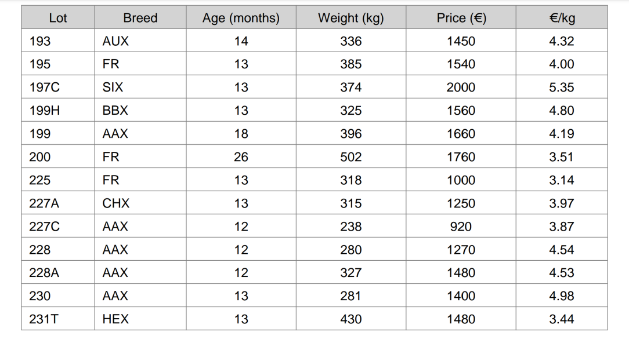Select lot 197C cell
The image size is (629, 343).
pyautogui.click(x=44, y=87)
